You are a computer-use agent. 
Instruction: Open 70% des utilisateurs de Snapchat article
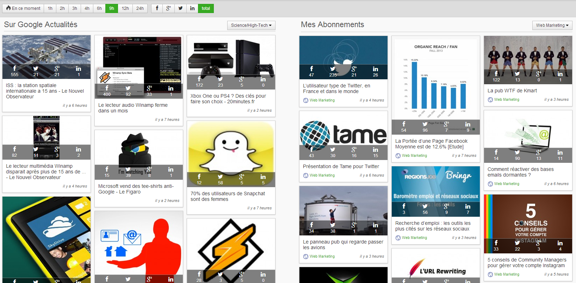tap(228, 196)
